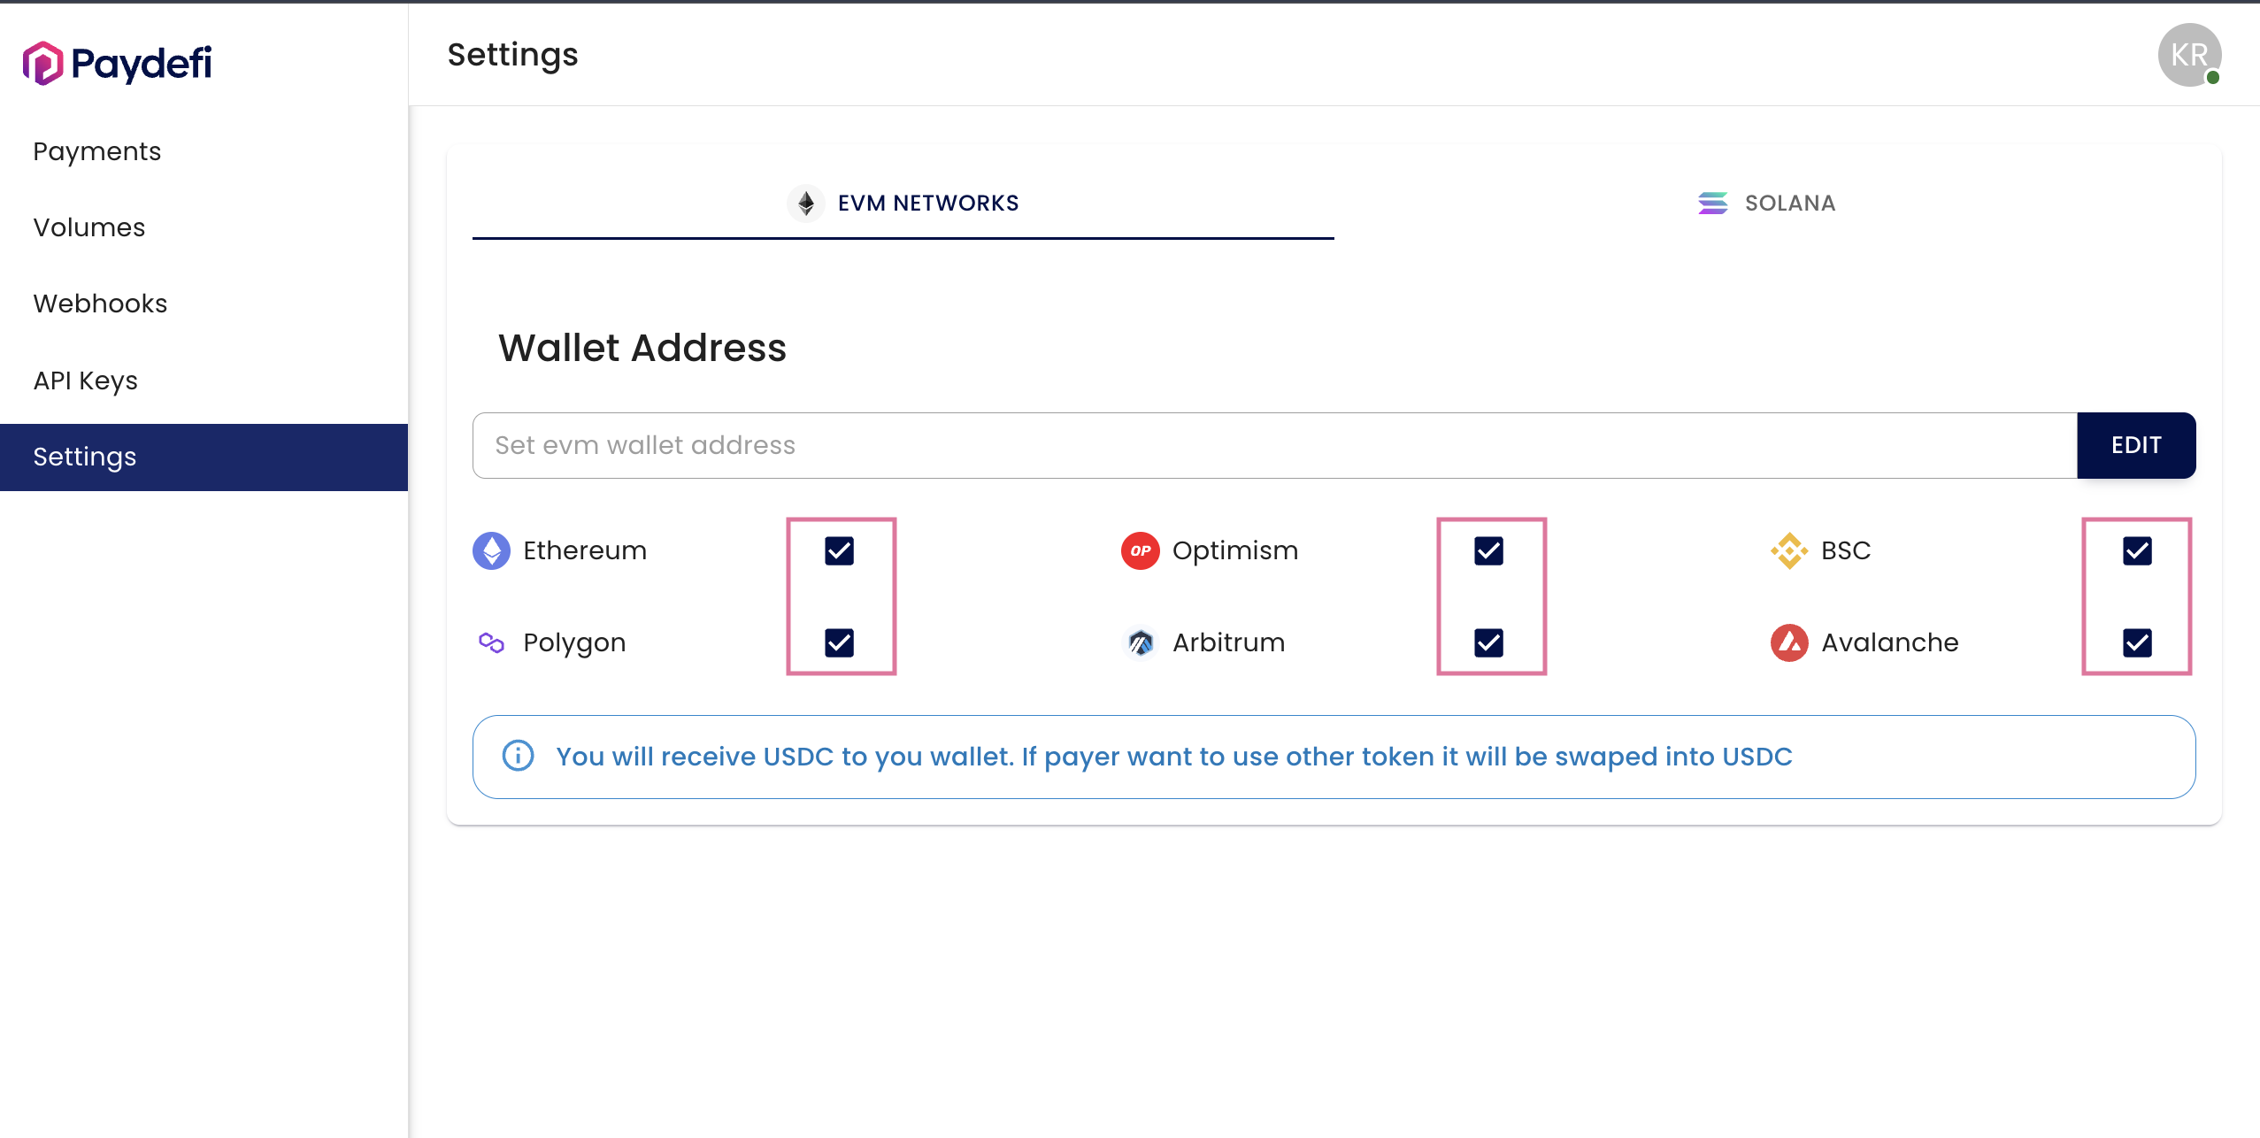This screenshot has height=1138, width=2260.
Task: Click the Optimism OP icon
Action: [1140, 550]
